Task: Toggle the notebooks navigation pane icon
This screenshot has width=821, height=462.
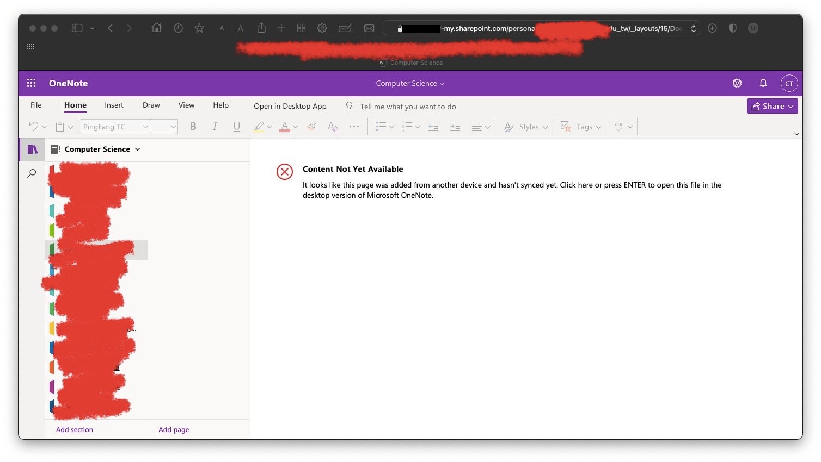Action: pyautogui.click(x=32, y=149)
